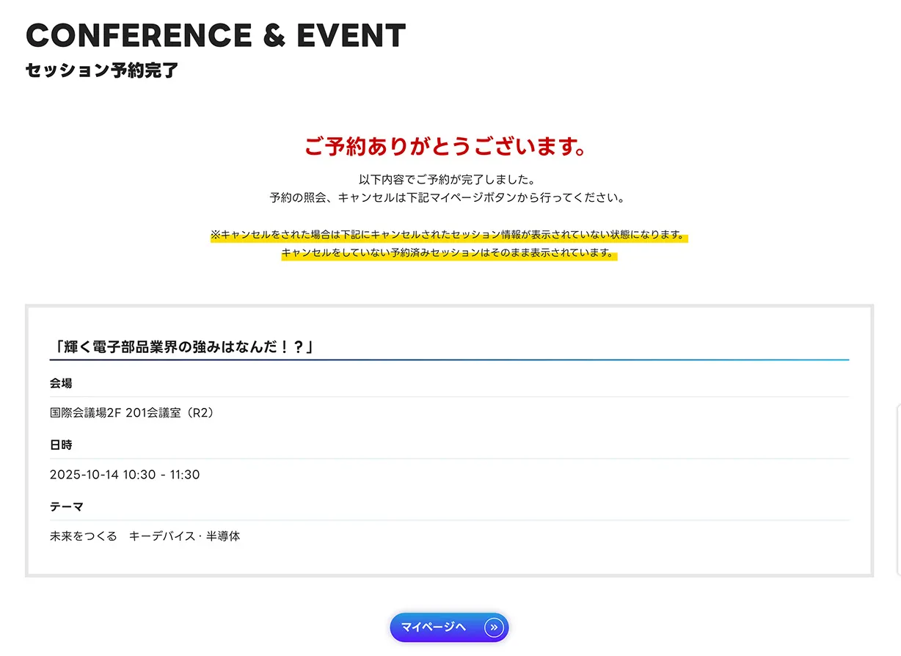901x656 pixels.
Task: Click the double-chevron icon on マイページへ button
Action: (x=494, y=627)
